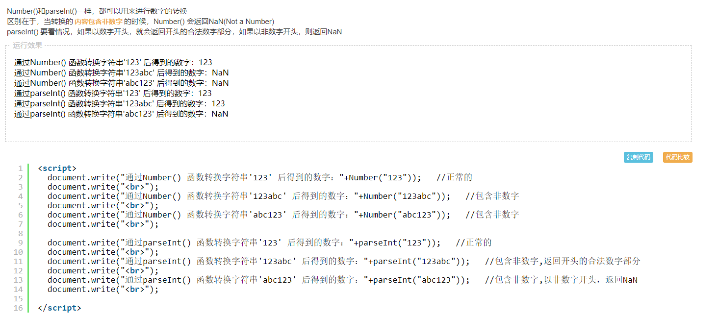Select the orange 内容包含非数字 highlighted text
Screen dimensions: 718x316
point(98,22)
